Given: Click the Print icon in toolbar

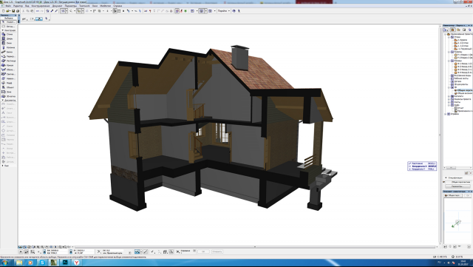Looking at the screenshot, I should (x=18, y=11).
